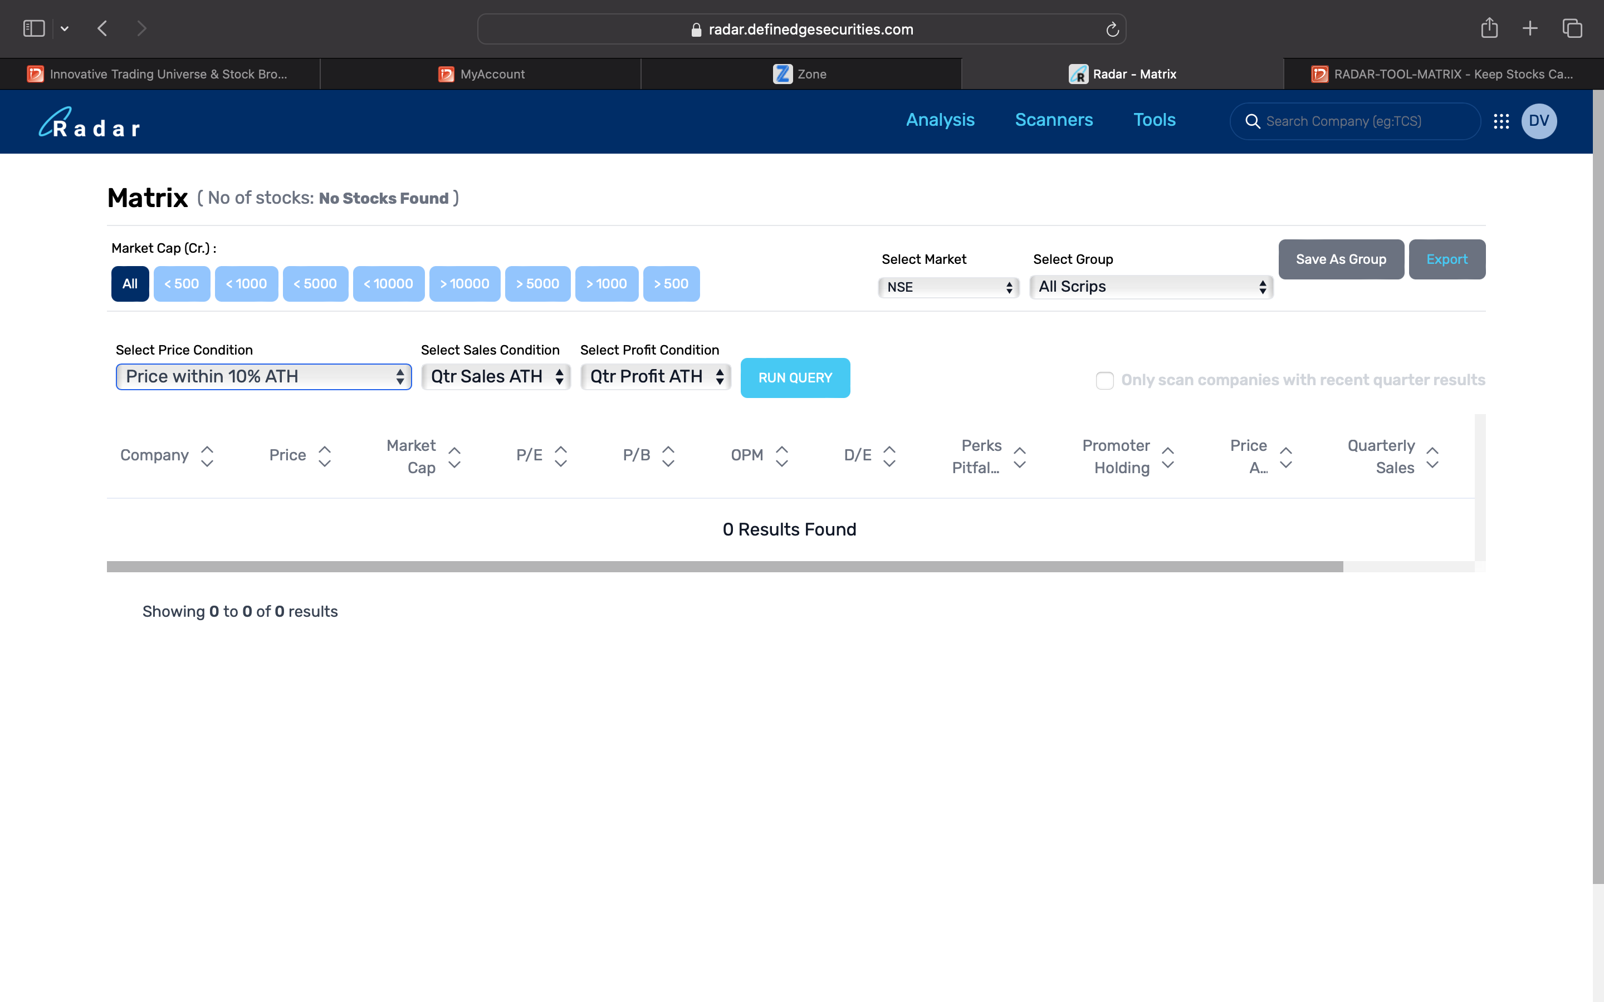This screenshot has height=1002, width=1604.
Task: Show the tab overview icon
Action: click(x=1572, y=28)
